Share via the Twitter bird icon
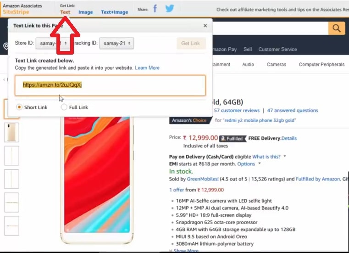 170,8
